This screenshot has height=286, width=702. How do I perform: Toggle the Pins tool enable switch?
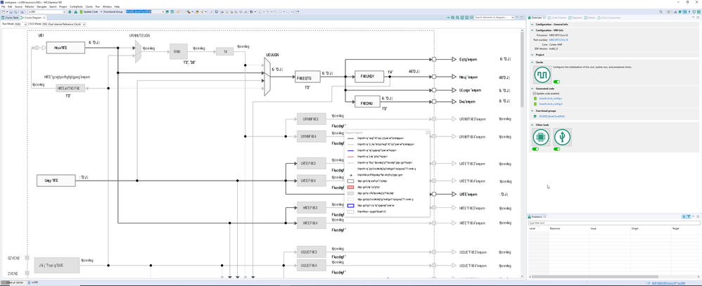coord(535,149)
